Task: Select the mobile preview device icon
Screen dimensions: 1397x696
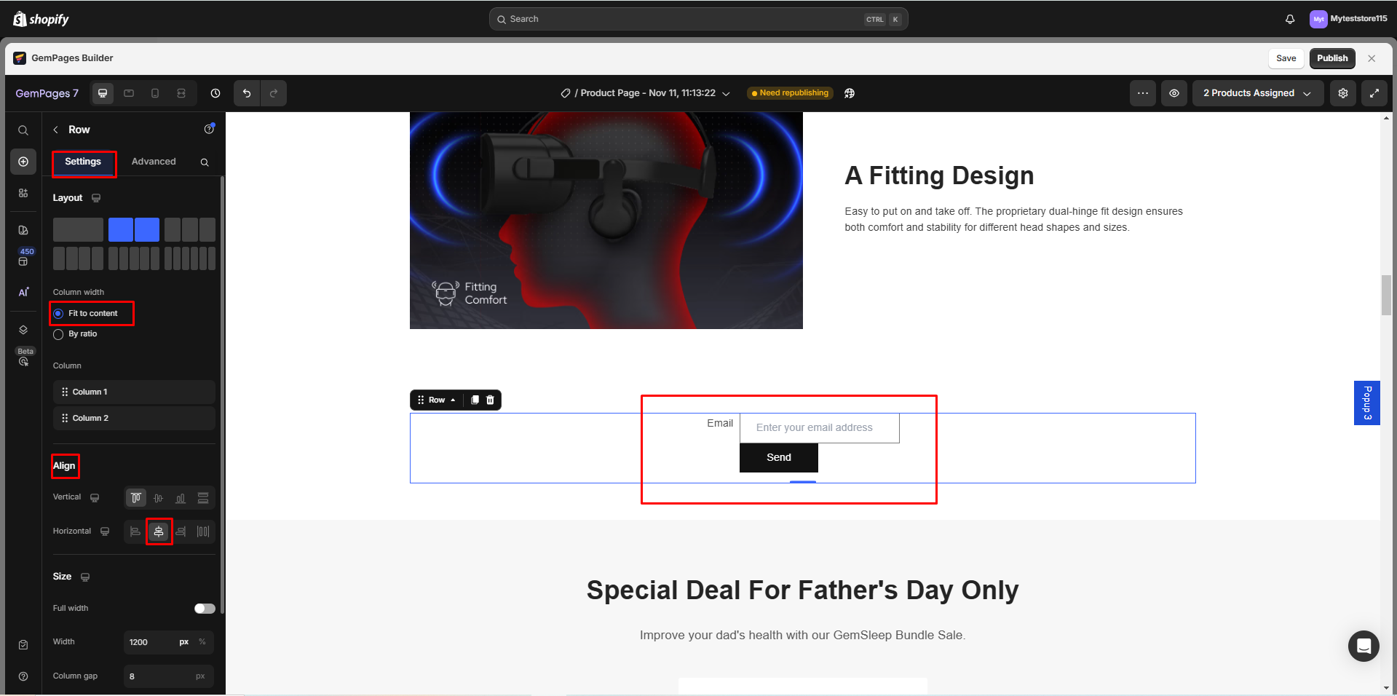Action: coord(155,93)
